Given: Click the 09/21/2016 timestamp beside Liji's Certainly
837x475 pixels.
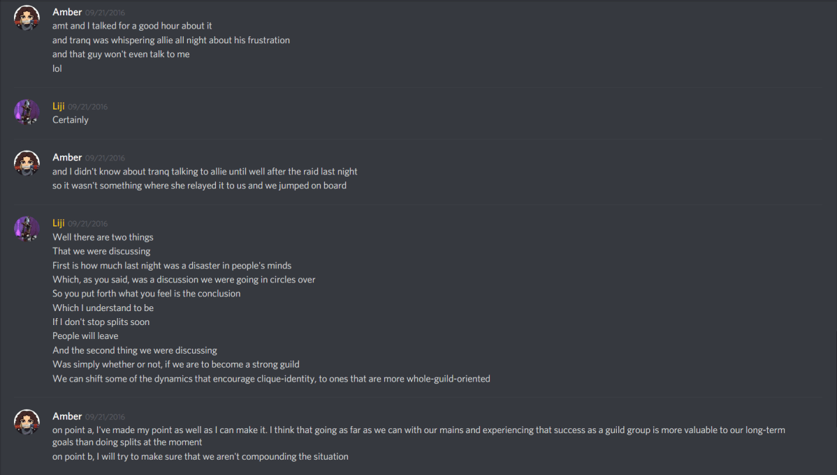Looking at the screenshot, I should point(88,106).
